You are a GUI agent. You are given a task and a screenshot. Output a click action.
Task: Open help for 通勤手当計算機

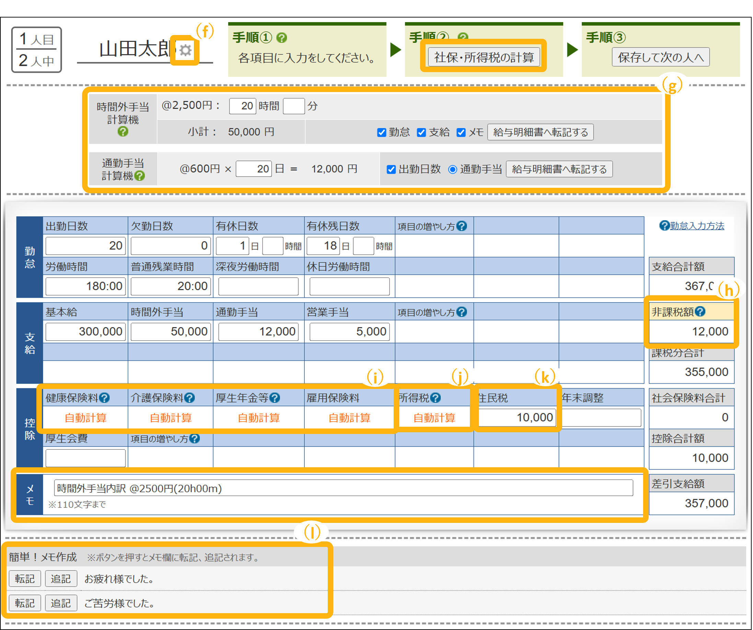(x=140, y=175)
